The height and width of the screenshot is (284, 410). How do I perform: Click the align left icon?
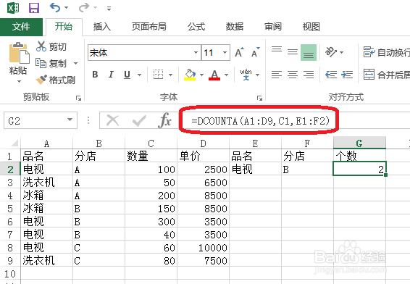pos(277,75)
